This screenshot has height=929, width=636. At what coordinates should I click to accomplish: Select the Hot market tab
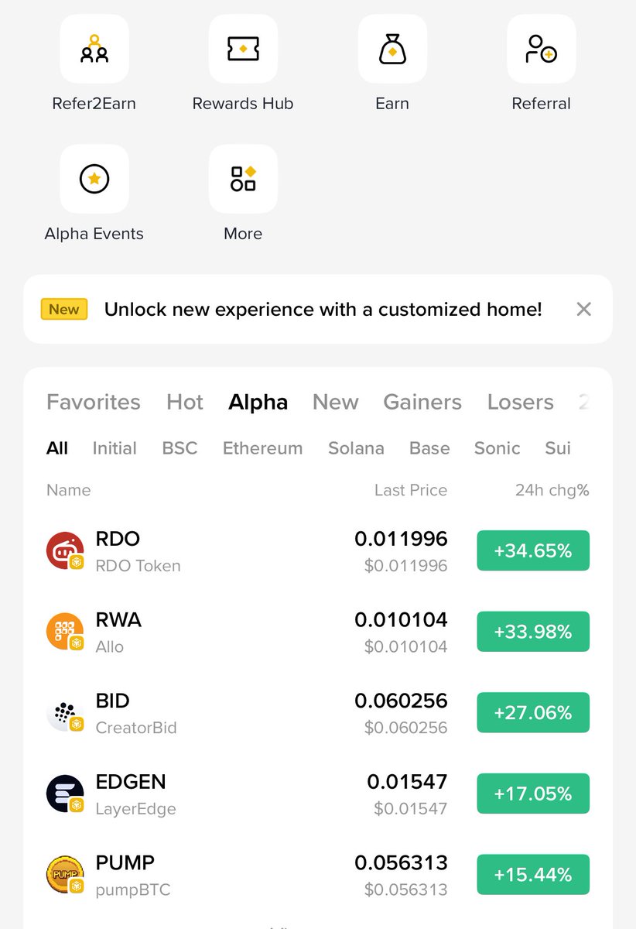185,402
